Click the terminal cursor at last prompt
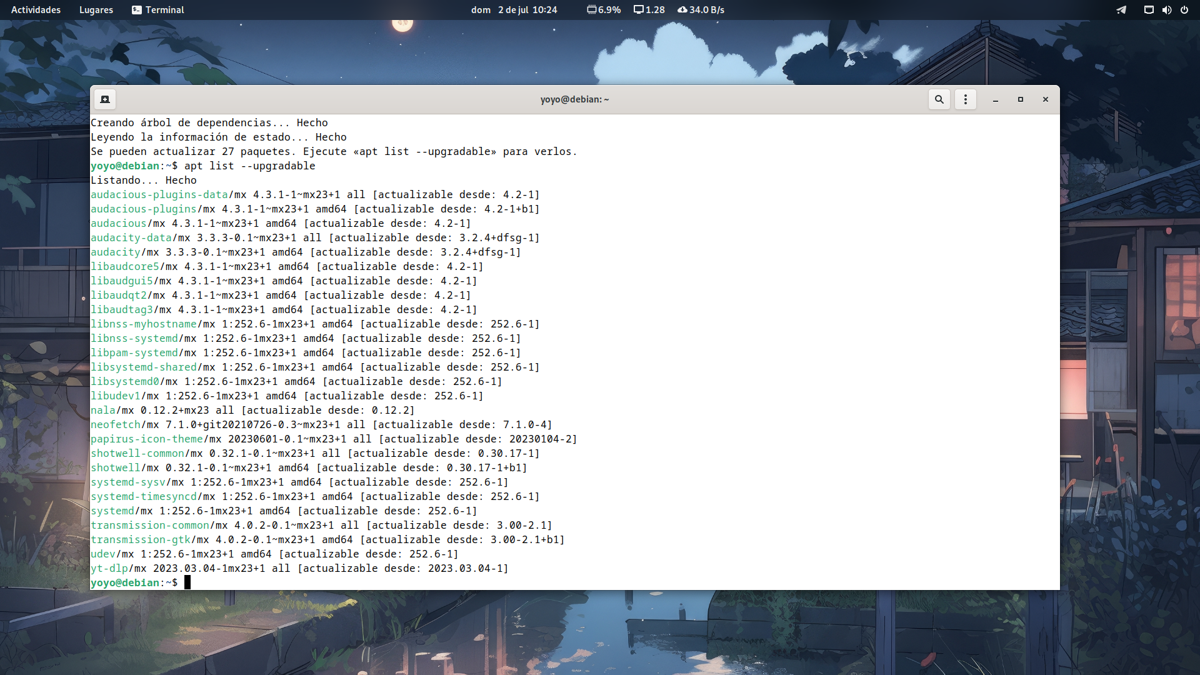The width and height of the screenshot is (1200, 675). pyautogui.click(x=187, y=582)
